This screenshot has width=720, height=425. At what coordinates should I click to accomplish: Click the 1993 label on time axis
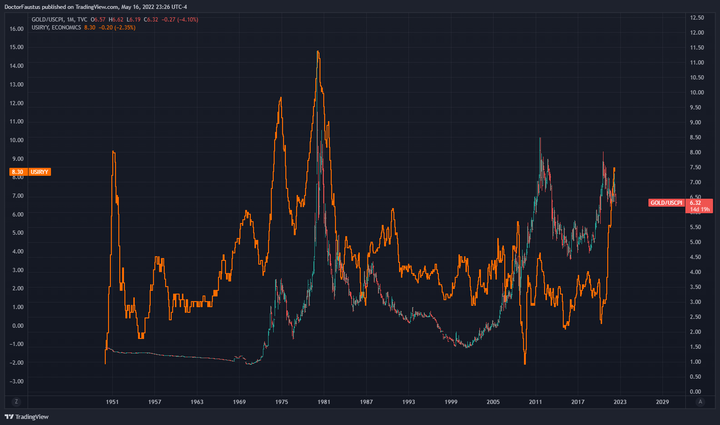(408, 402)
